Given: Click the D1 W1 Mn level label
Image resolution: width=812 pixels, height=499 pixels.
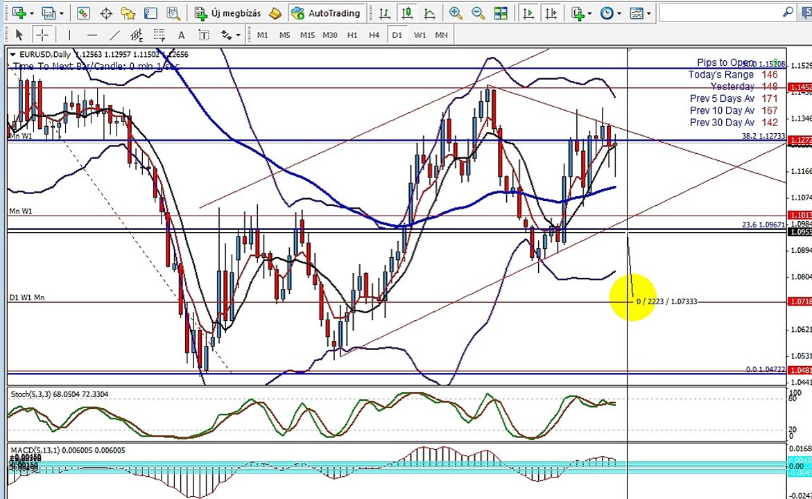Looking at the screenshot, I should pyautogui.click(x=27, y=297).
